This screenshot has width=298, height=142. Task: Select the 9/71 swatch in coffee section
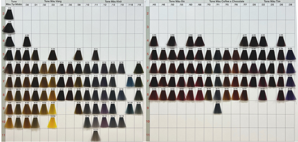coord(218,109)
